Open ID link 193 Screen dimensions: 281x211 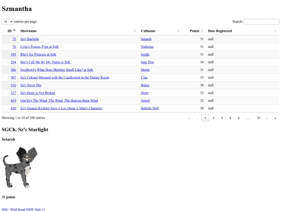tap(13, 54)
